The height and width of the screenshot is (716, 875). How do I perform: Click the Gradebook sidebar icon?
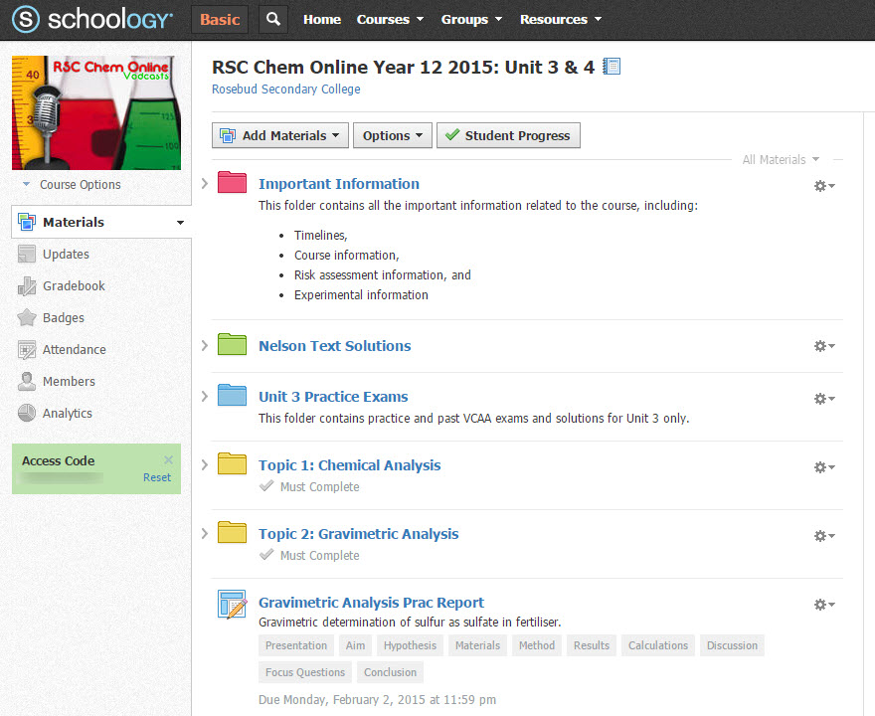point(26,285)
